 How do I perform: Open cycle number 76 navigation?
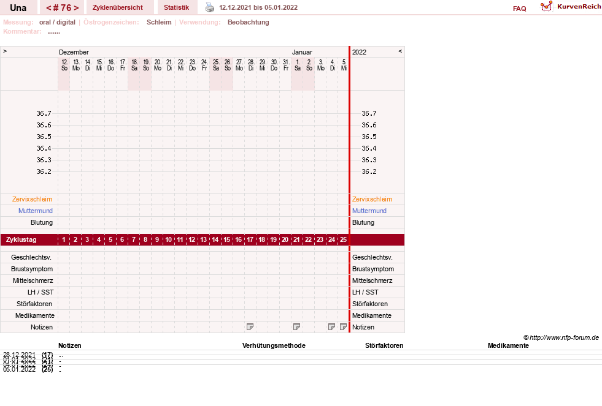(62, 8)
